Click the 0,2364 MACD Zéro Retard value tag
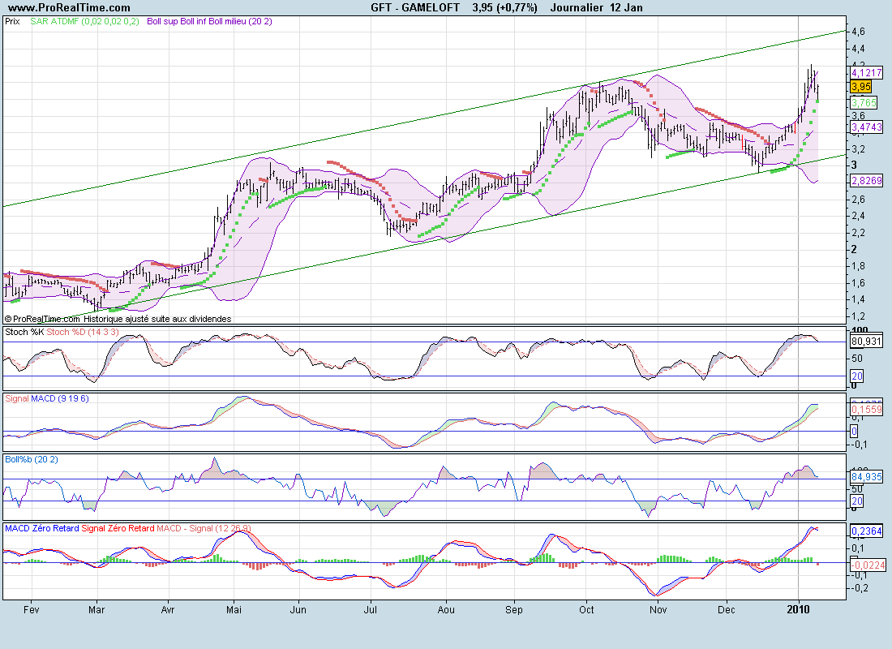 tap(866, 531)
